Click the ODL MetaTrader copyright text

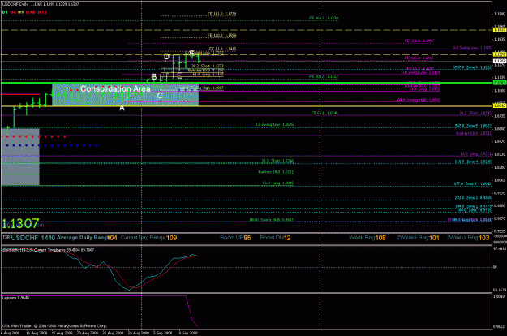click(x=54, y=326)
